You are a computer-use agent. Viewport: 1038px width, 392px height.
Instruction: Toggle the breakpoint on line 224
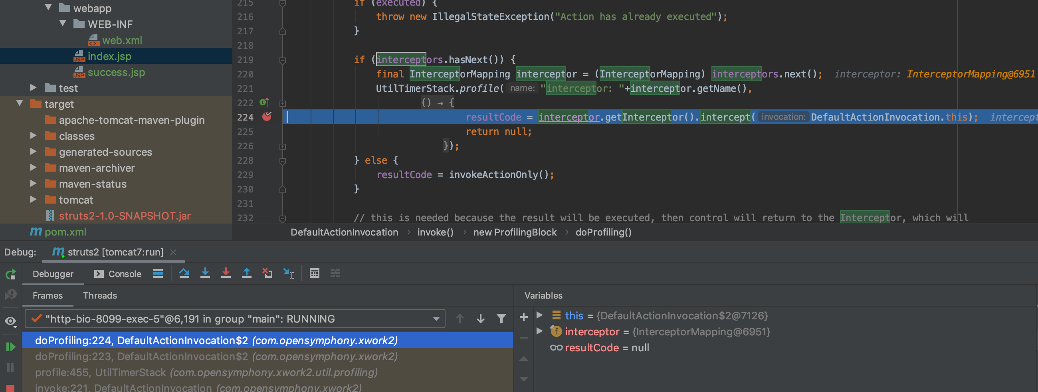[267, 117]
